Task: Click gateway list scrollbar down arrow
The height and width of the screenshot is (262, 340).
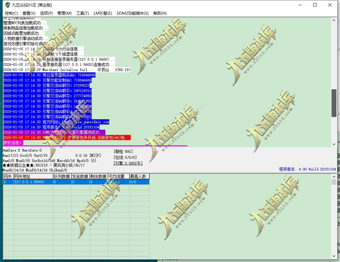Action: (334, 256)
